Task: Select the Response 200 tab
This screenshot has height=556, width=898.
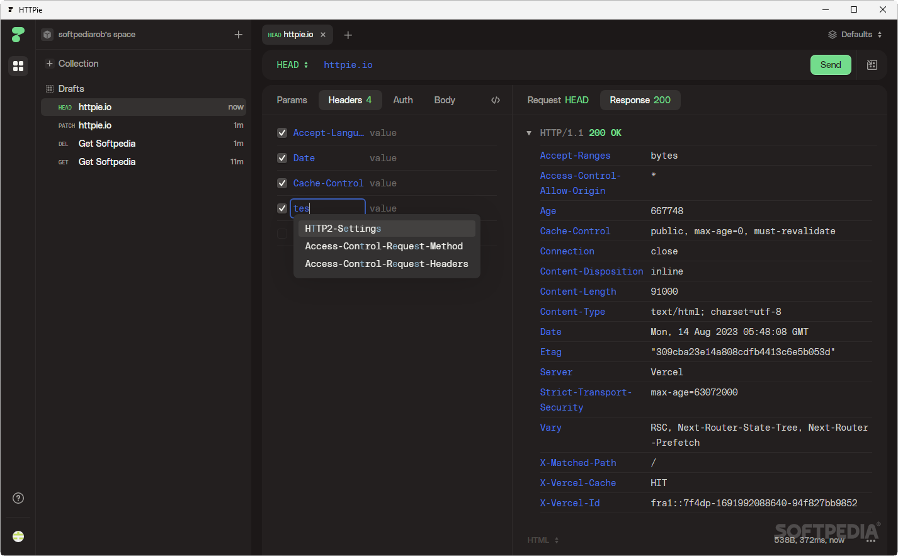Action: coord(640,100)
